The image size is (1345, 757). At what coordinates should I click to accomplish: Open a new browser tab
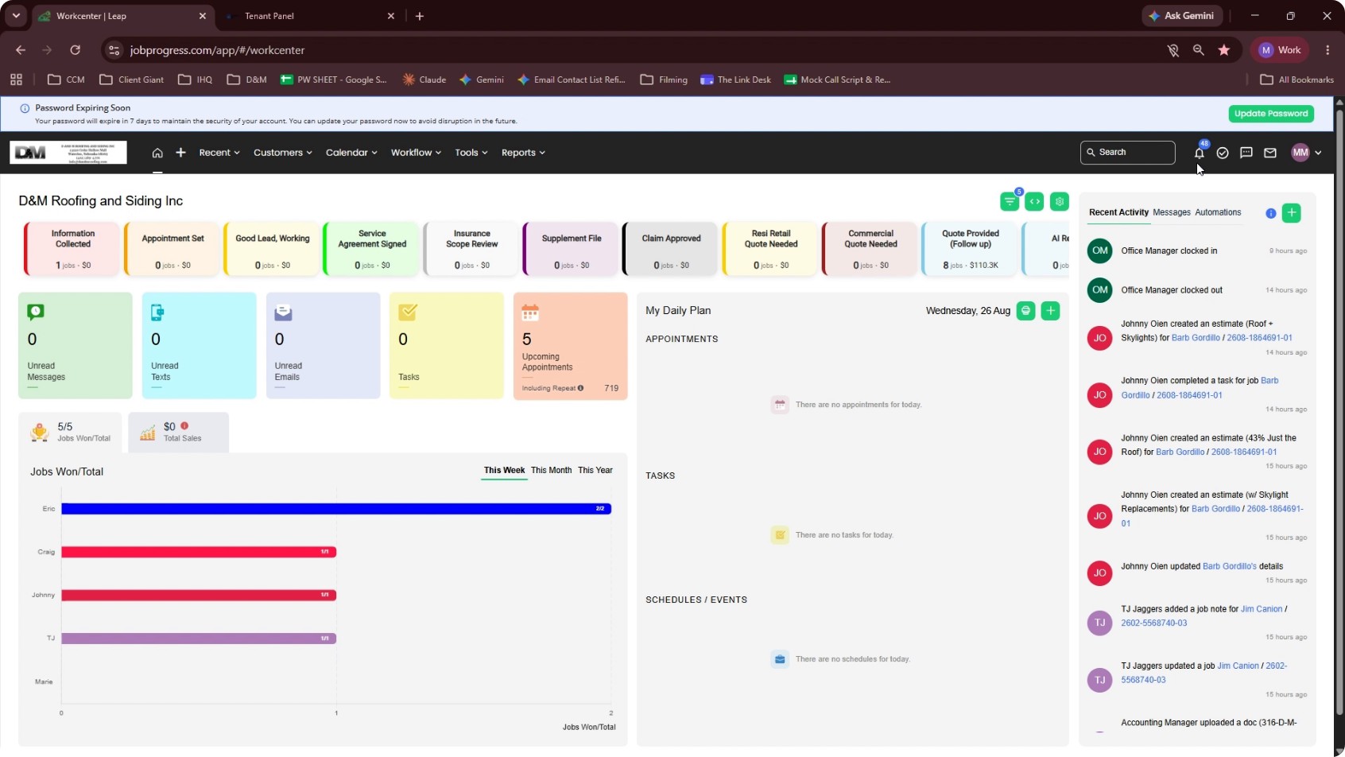[420, 16]
